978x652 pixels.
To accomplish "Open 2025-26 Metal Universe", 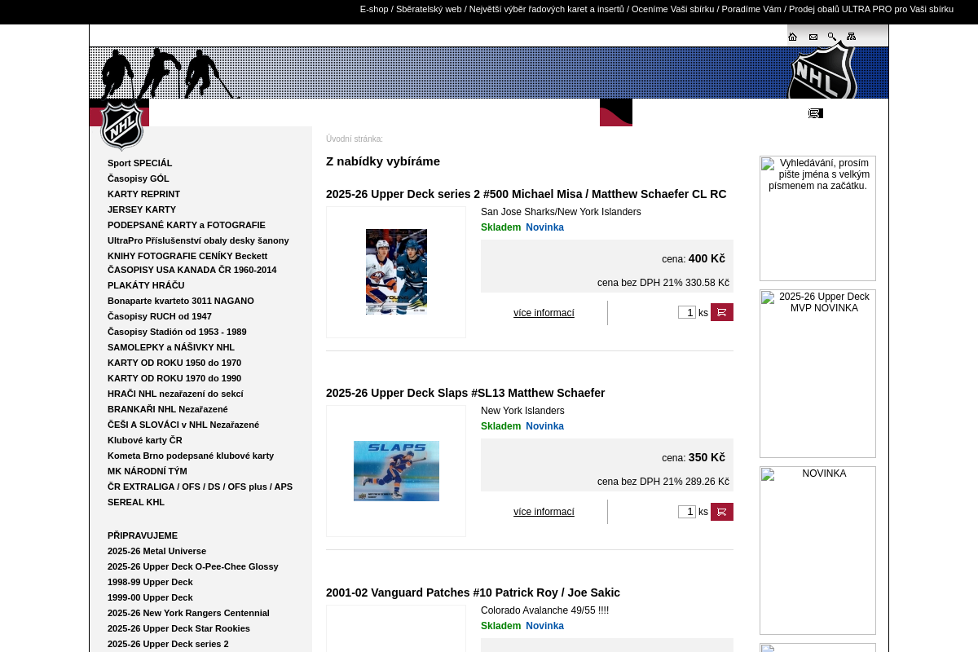I will click(x=156, y=551).
